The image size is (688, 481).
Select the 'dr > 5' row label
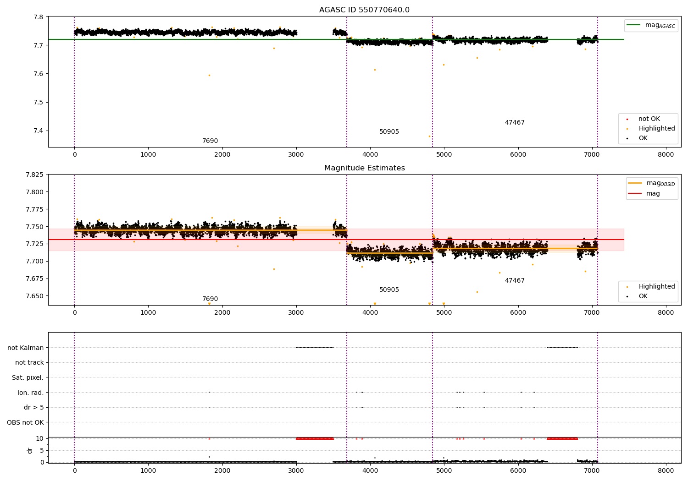pos(34,408)
